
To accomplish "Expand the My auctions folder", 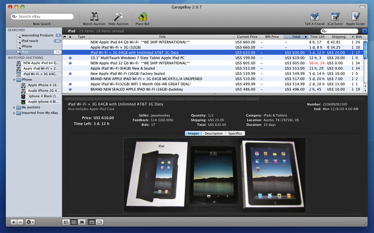I will [x=14, y=107].
